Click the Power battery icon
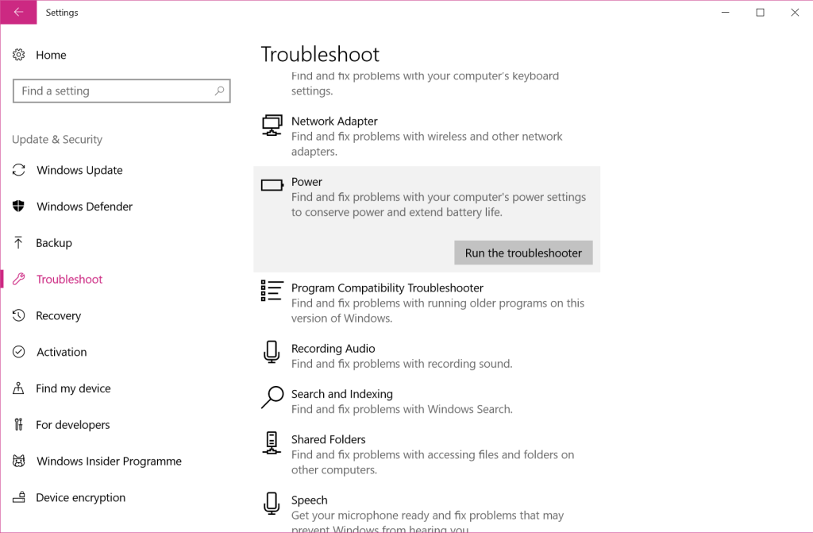This screenshot has height=533, width=813. [x=272, y=185]
